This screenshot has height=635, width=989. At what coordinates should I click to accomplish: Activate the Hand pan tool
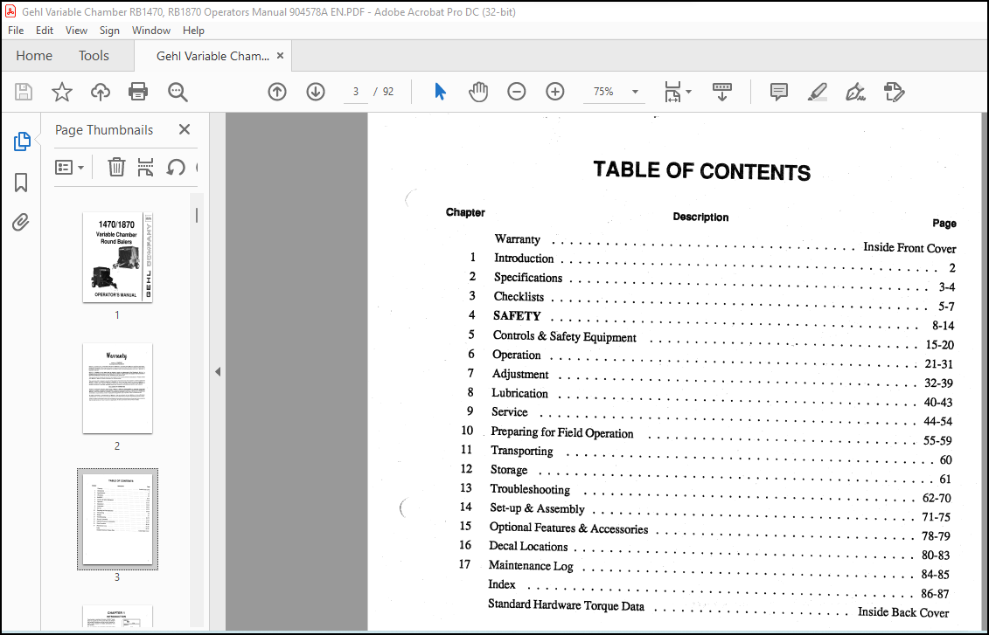pos(478,92)
